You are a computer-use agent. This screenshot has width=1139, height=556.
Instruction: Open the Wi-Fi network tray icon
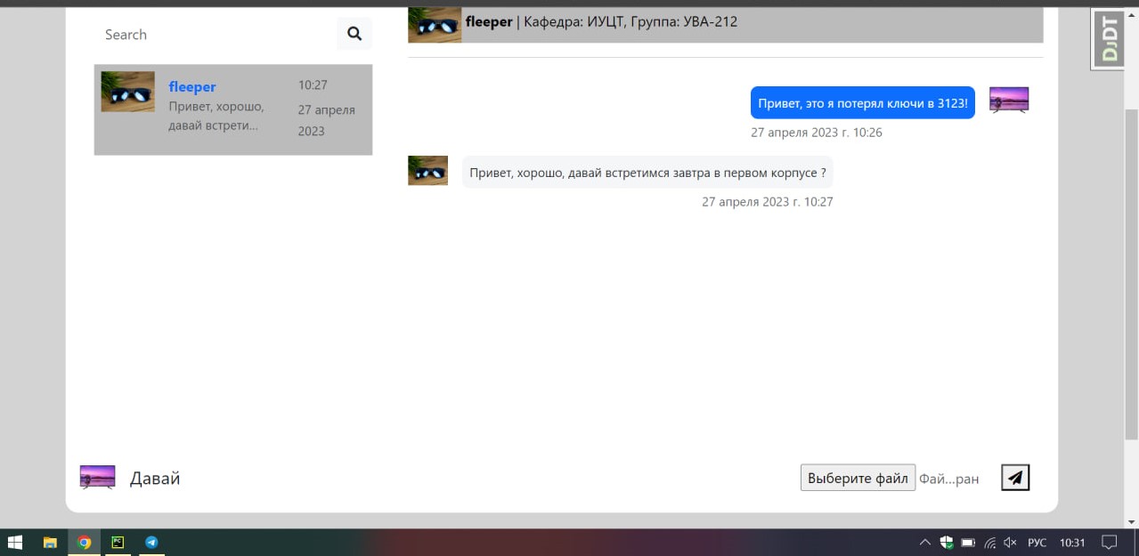coord(989,543)
